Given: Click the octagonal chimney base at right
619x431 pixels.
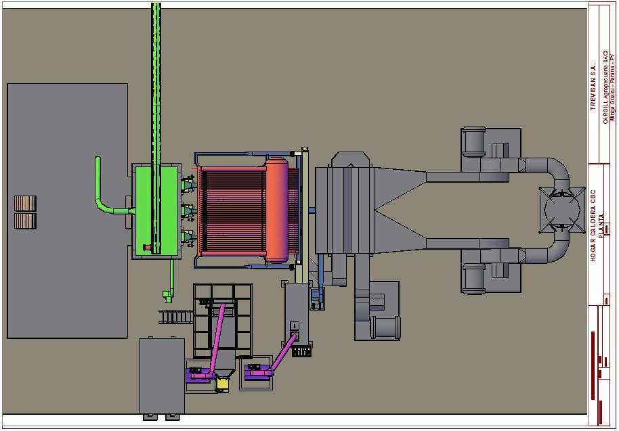Looking at the screenshot, I should [562, 210].
